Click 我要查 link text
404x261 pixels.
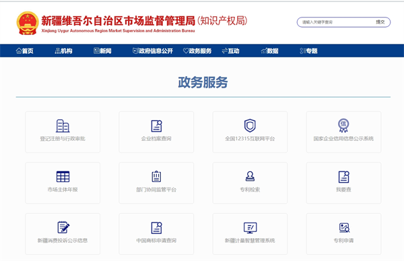click(343, 190)
